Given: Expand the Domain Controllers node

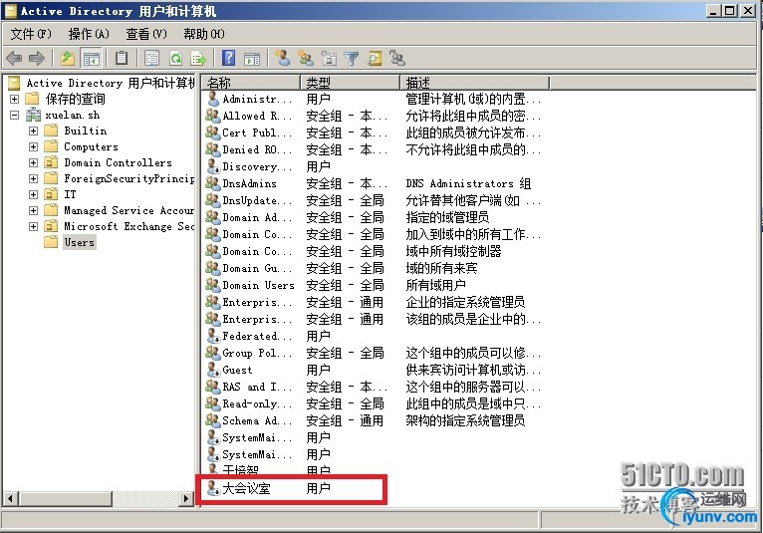Looking at the screenshot, I should [33, 163].
